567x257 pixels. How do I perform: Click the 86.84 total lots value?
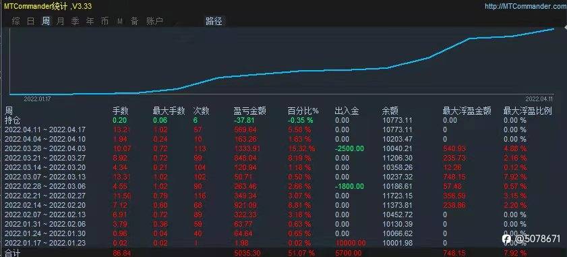pyautogui.click(x=121, y=254)
